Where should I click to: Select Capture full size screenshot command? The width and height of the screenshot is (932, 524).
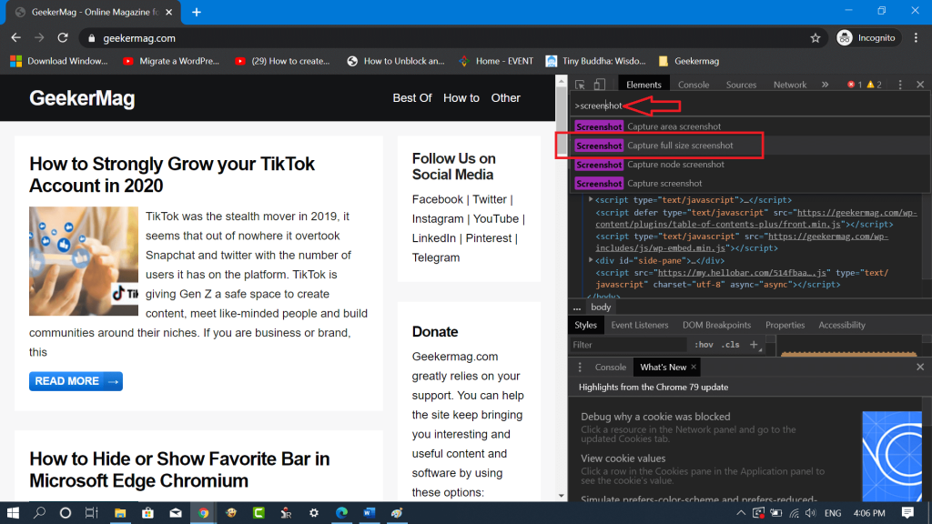click(750, 146)
